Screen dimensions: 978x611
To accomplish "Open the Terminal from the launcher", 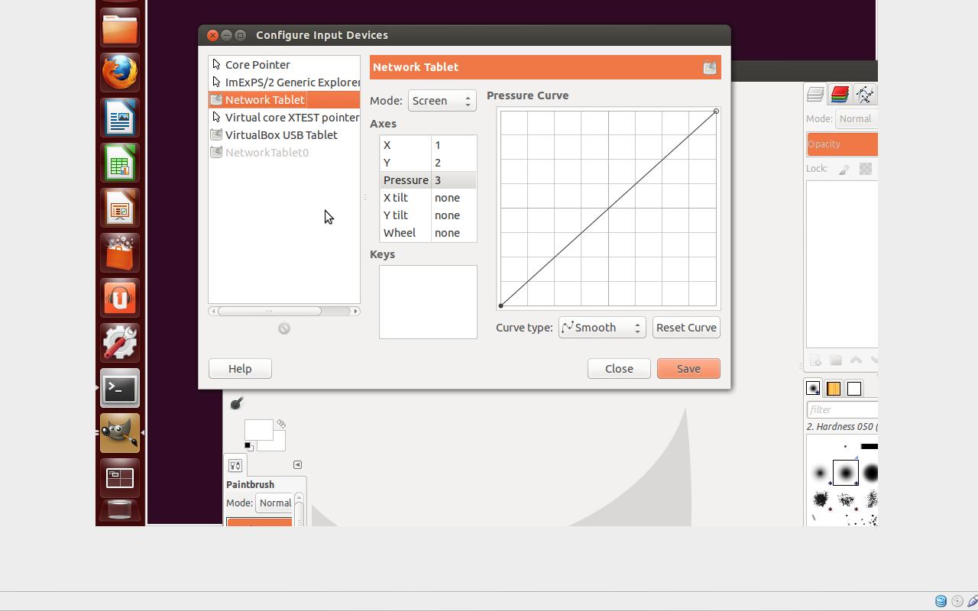I will pyautogui.click(x=120, y=389).
